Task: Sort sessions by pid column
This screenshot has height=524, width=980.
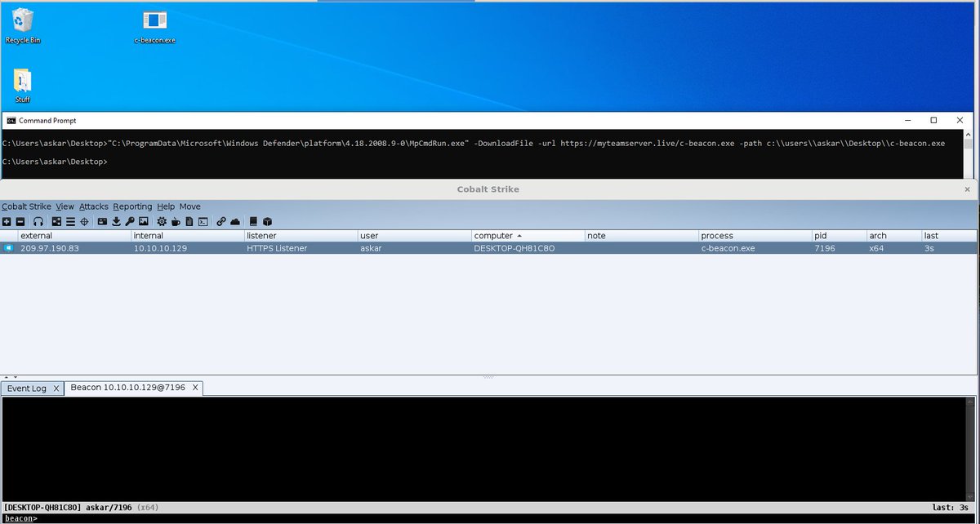Action: coord(839,236)
